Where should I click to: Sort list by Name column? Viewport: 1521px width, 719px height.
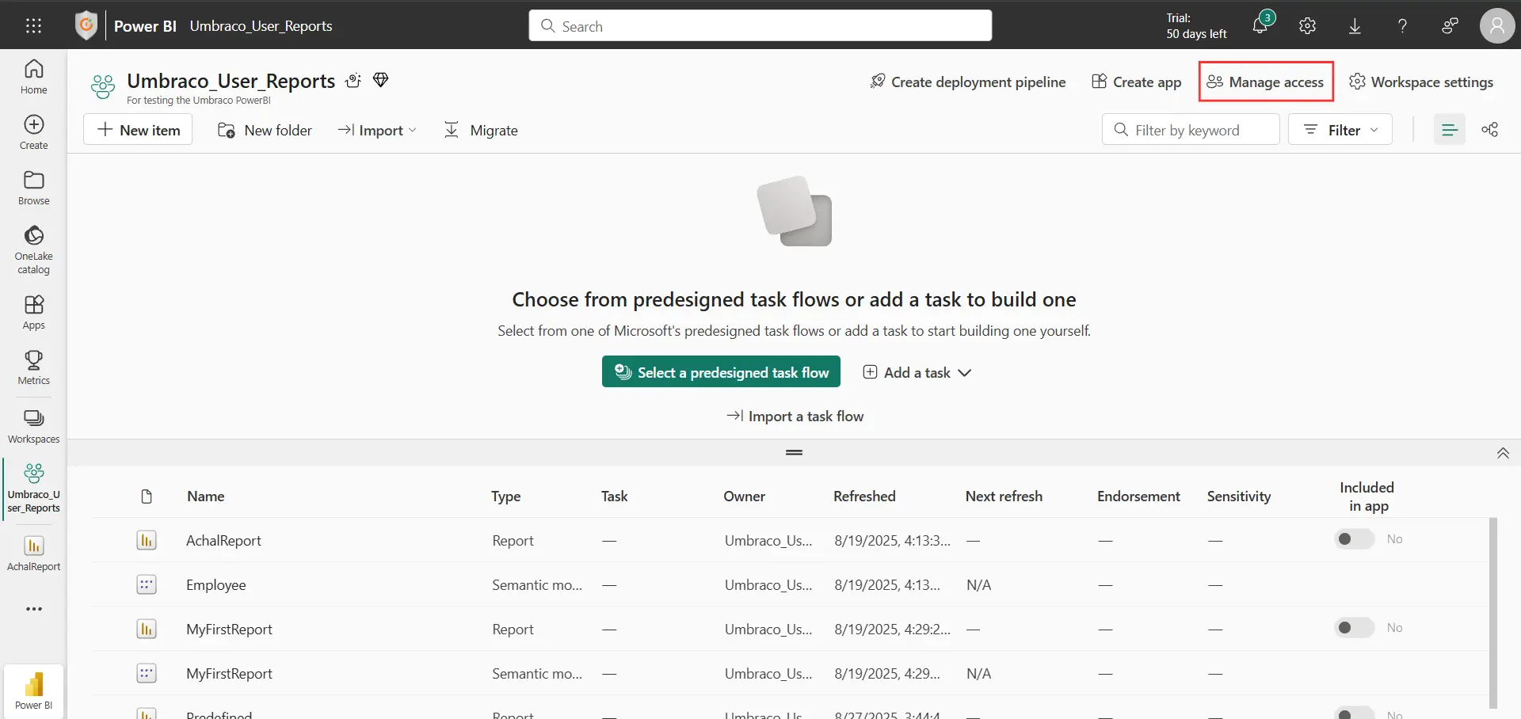pos(206,496)
